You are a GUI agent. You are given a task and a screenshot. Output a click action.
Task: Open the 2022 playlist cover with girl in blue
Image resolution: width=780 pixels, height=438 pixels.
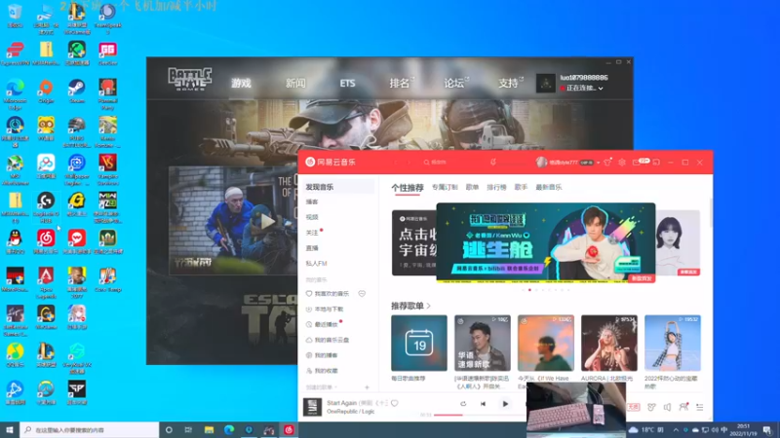[673, 343]
